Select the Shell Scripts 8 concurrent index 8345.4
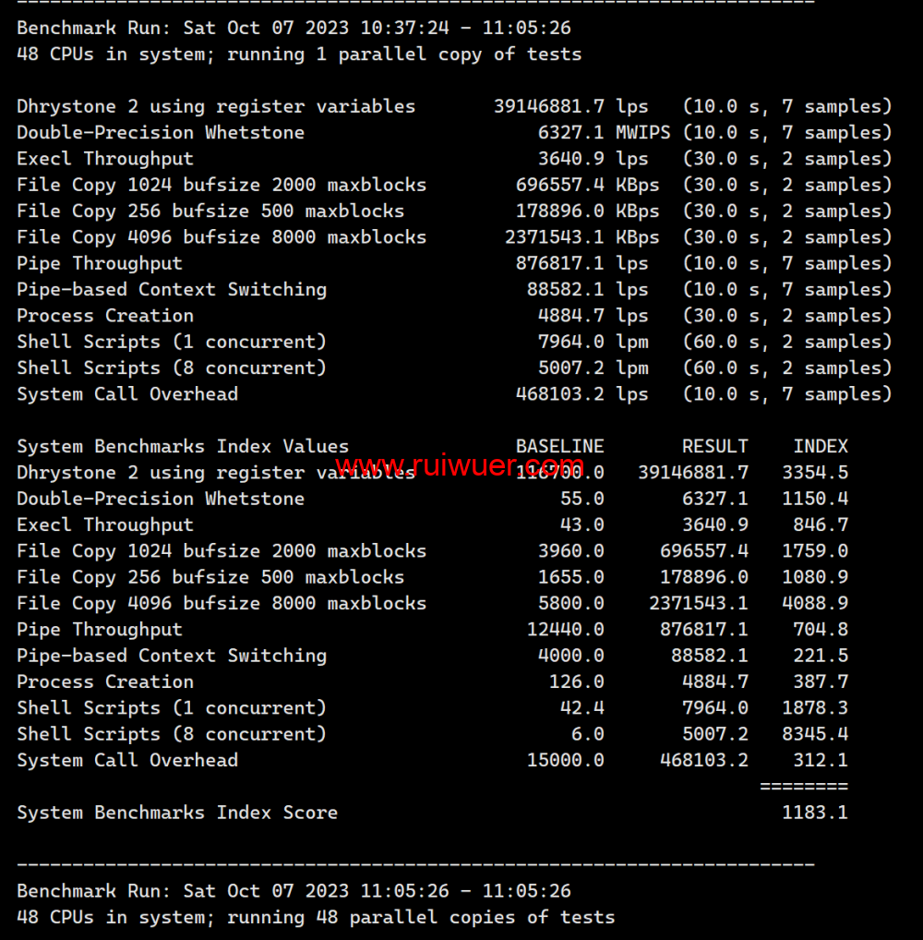The image size is (923, 940). click(814, 734)
